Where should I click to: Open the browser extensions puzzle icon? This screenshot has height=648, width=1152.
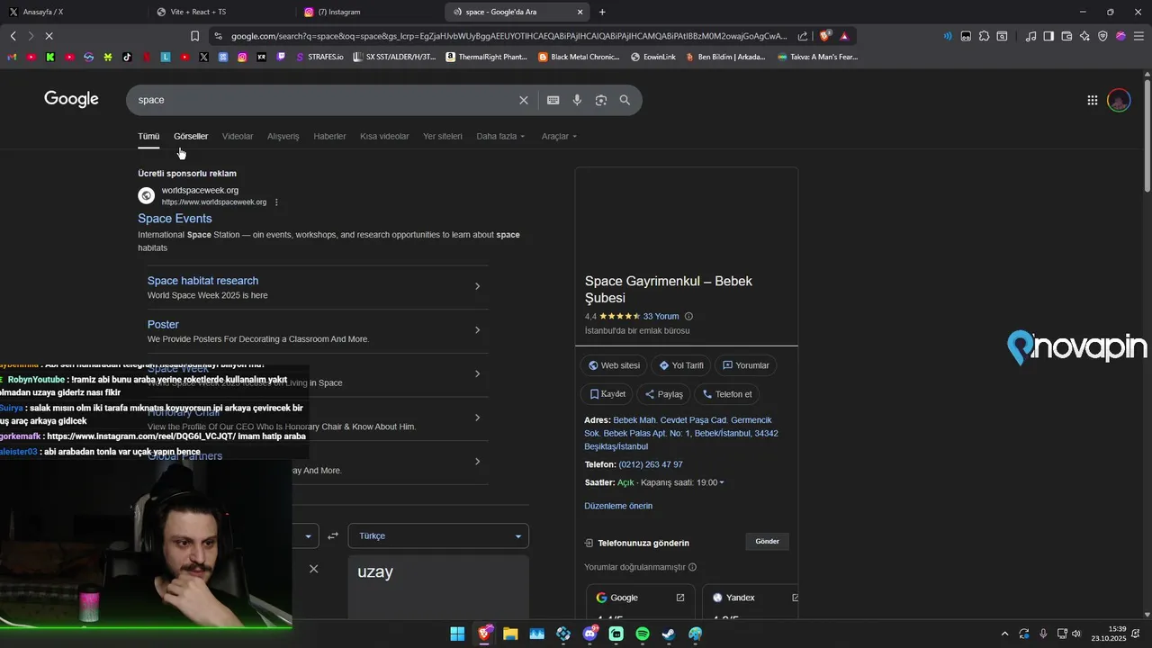pyautogui.click(x=984, y=36)
